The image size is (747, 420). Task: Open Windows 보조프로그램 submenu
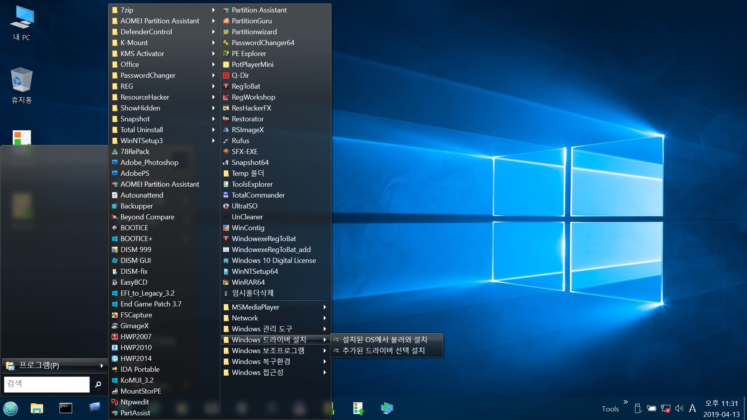coord(275,351)
